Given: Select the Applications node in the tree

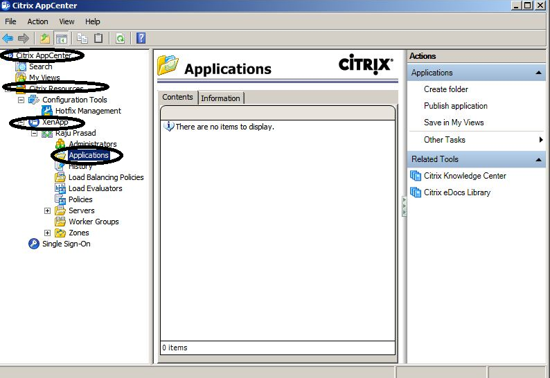Looking at the screenshot, I should click(89, 155).
